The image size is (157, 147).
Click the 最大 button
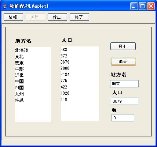(x=123, y=62)
